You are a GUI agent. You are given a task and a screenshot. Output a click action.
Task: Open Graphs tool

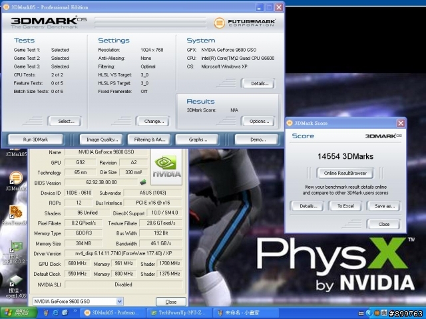(x=198, y=140)
